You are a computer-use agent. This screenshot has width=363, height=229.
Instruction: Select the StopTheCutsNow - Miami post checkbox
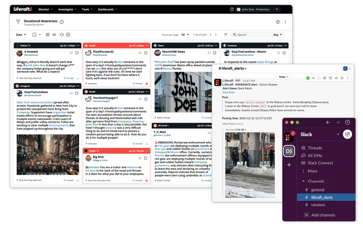point(284,53)
